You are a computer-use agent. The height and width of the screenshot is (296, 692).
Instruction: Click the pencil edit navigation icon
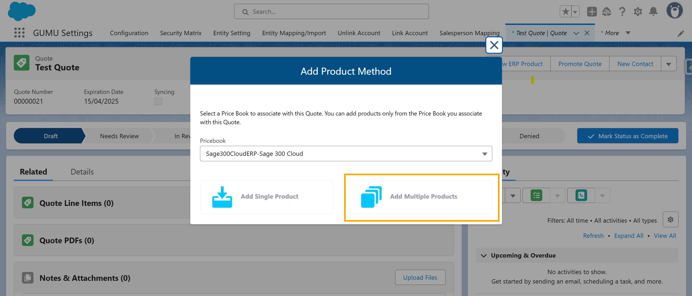(681, 33)
